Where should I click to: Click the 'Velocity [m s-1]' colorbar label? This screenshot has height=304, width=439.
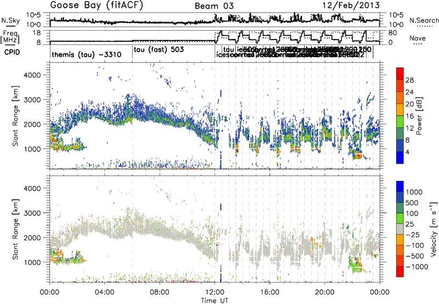click(434, 229)
